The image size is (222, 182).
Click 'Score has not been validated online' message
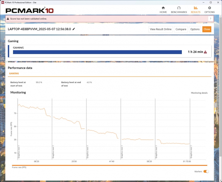point(28,19)
